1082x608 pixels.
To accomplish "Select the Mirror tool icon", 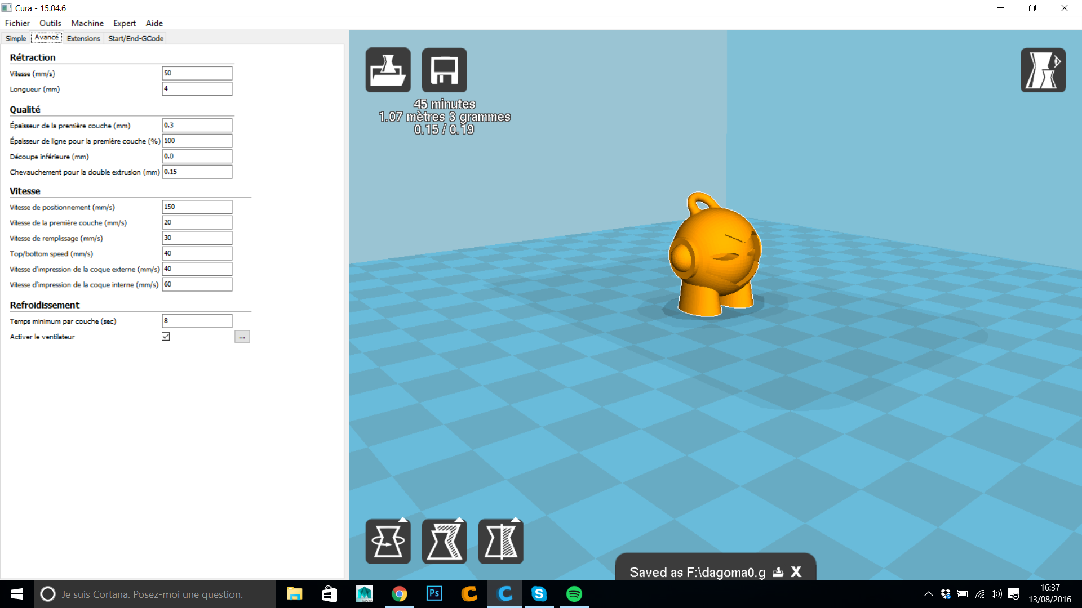I will 500,541.
